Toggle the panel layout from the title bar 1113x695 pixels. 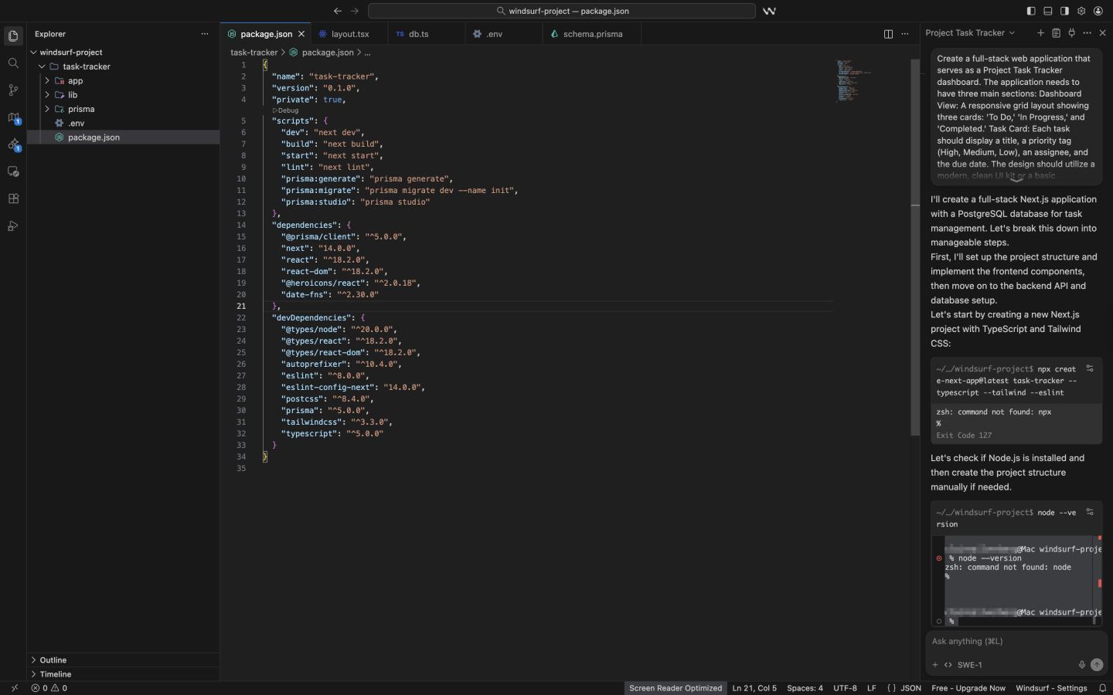(1048, 11)
